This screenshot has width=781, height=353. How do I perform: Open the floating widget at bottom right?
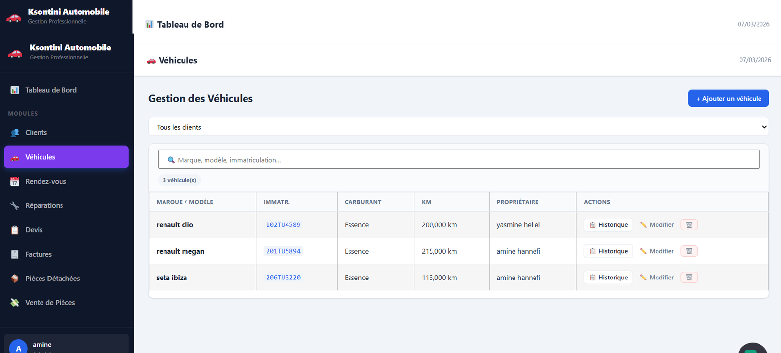click(752, 348)
